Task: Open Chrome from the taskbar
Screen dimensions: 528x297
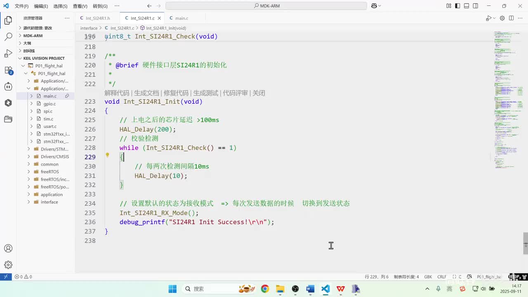Action: click(265, 289)
